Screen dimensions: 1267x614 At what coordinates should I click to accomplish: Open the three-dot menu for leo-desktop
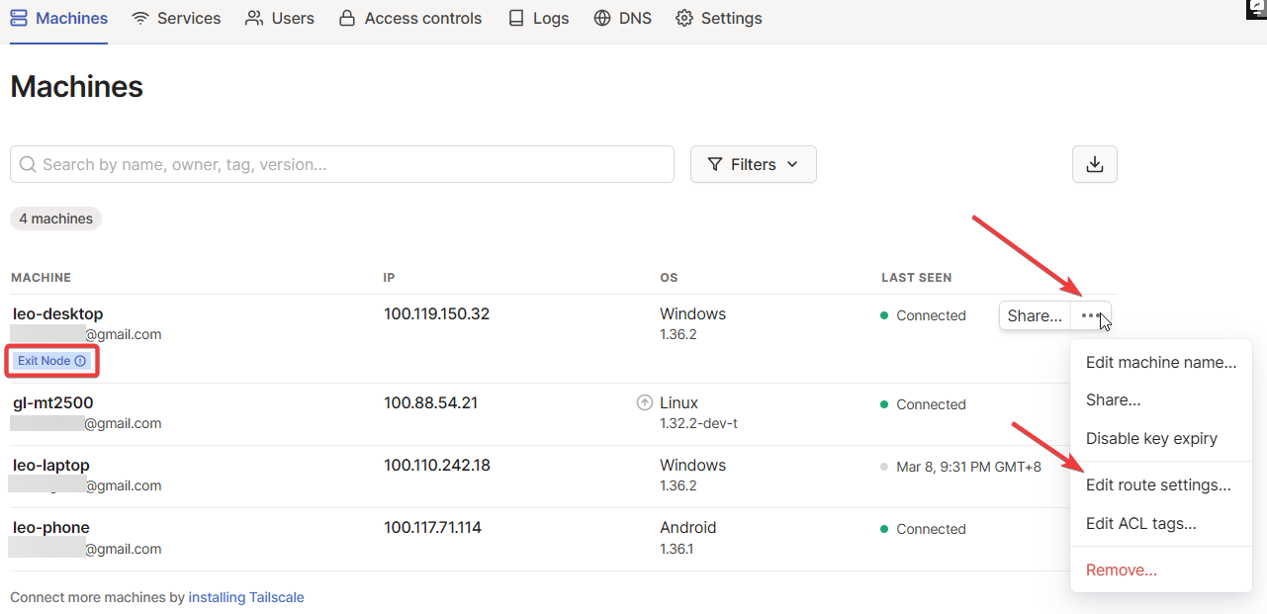click(x=1091, y=316)
